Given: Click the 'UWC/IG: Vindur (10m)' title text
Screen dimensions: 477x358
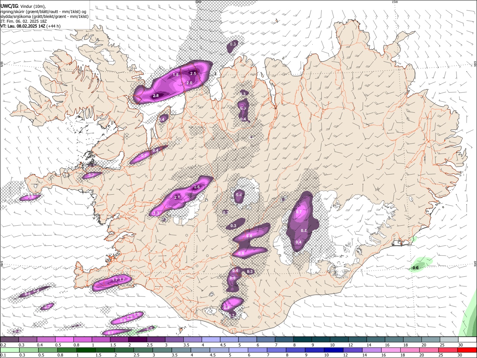Looking at the screenshot, I should tap(23, 6).
